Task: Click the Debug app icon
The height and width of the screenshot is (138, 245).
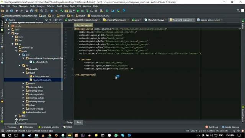Action: tap(82, 11)
